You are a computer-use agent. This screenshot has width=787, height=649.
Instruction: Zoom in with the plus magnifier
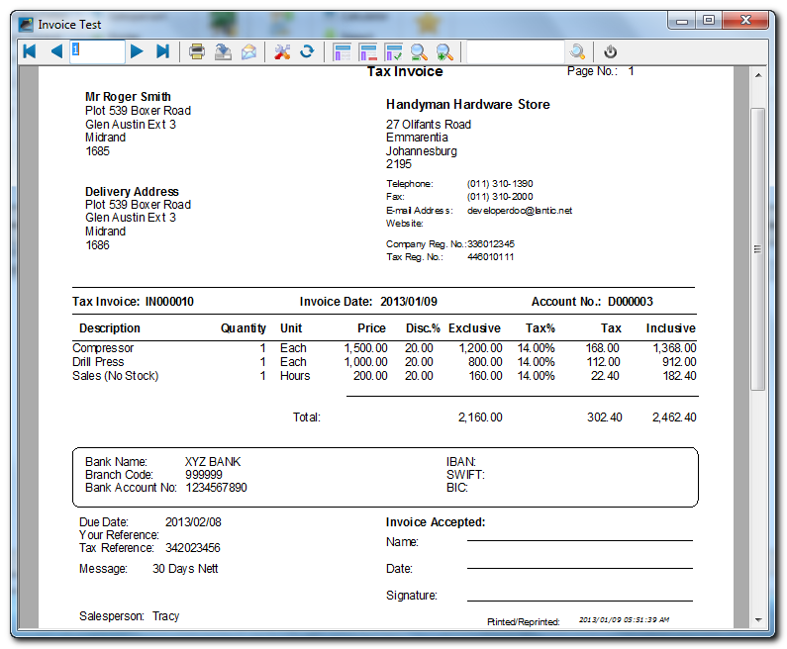tap(444, 51)
